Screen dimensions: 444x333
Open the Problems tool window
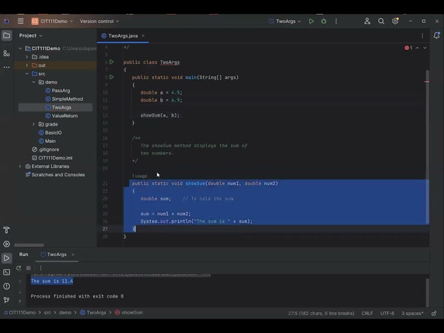click(x=6, y=286)
